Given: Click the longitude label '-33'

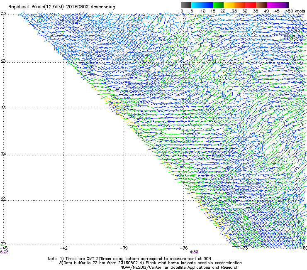Looking at the screenshot, I should pos(244,248).
